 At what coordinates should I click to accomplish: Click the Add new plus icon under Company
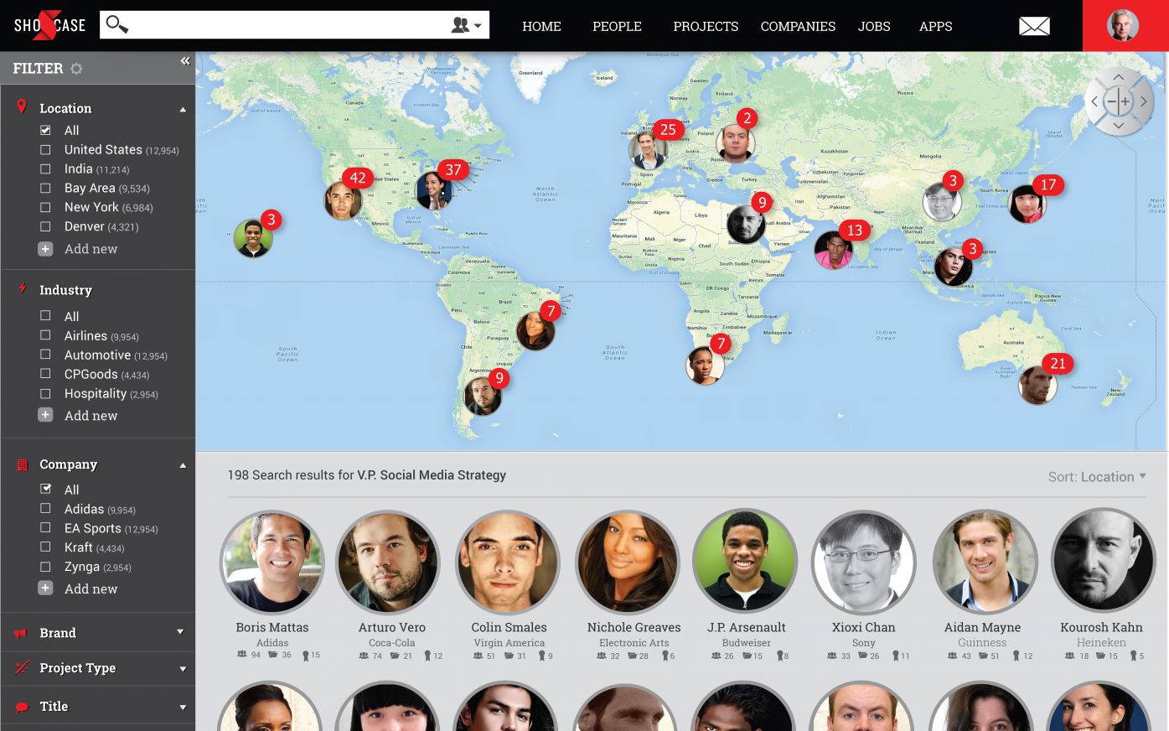tap(45, 588)
